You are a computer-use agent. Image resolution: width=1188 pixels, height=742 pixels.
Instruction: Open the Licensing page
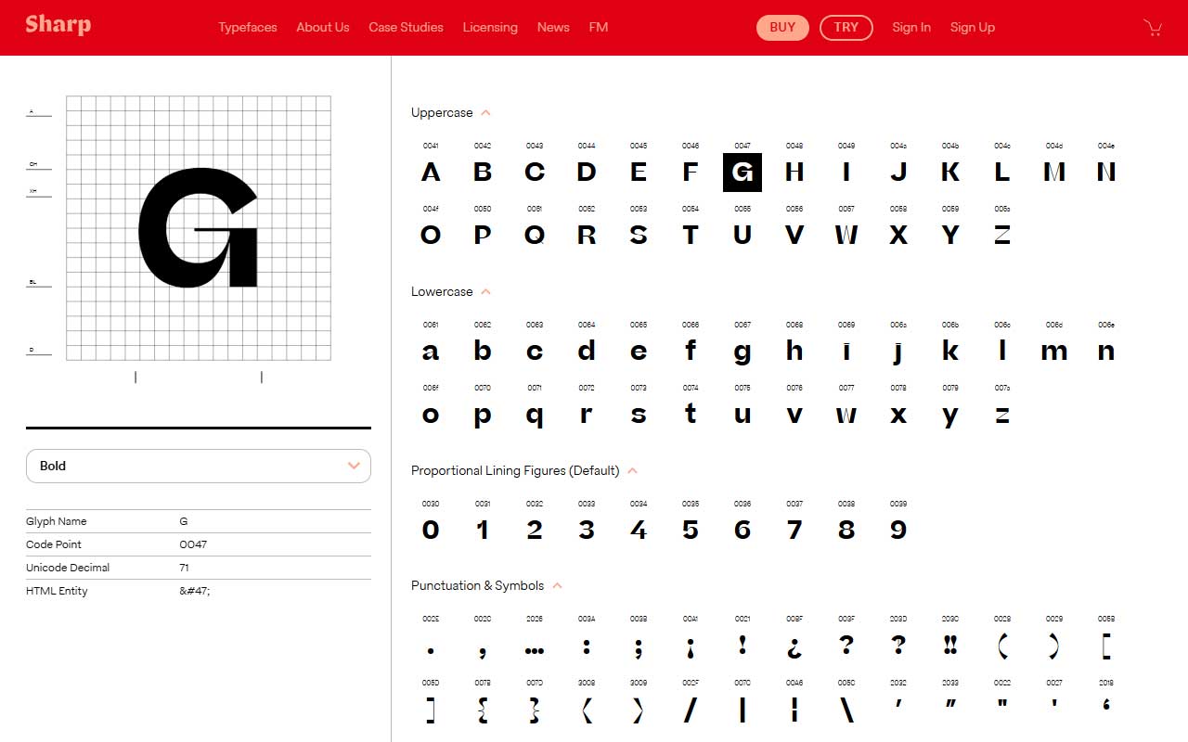point(490,27)
